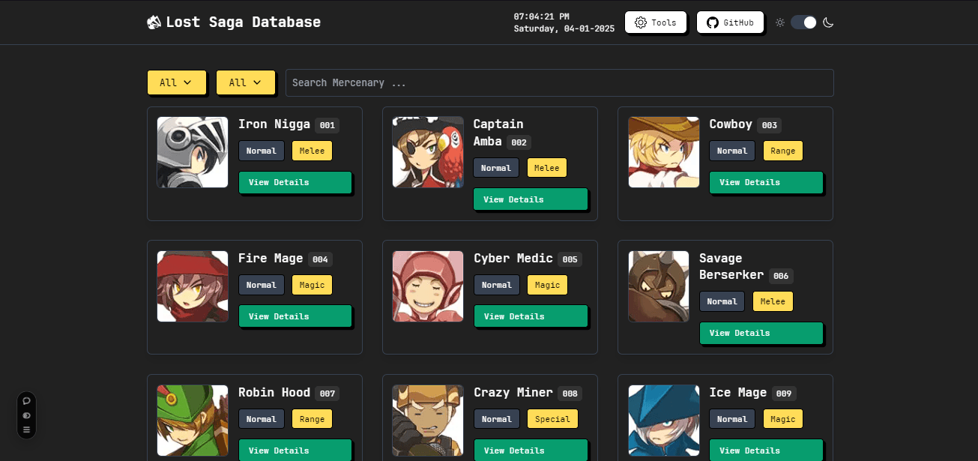Toggle the dark mode switch
The image size is (978, 461).
click(803, 22)
